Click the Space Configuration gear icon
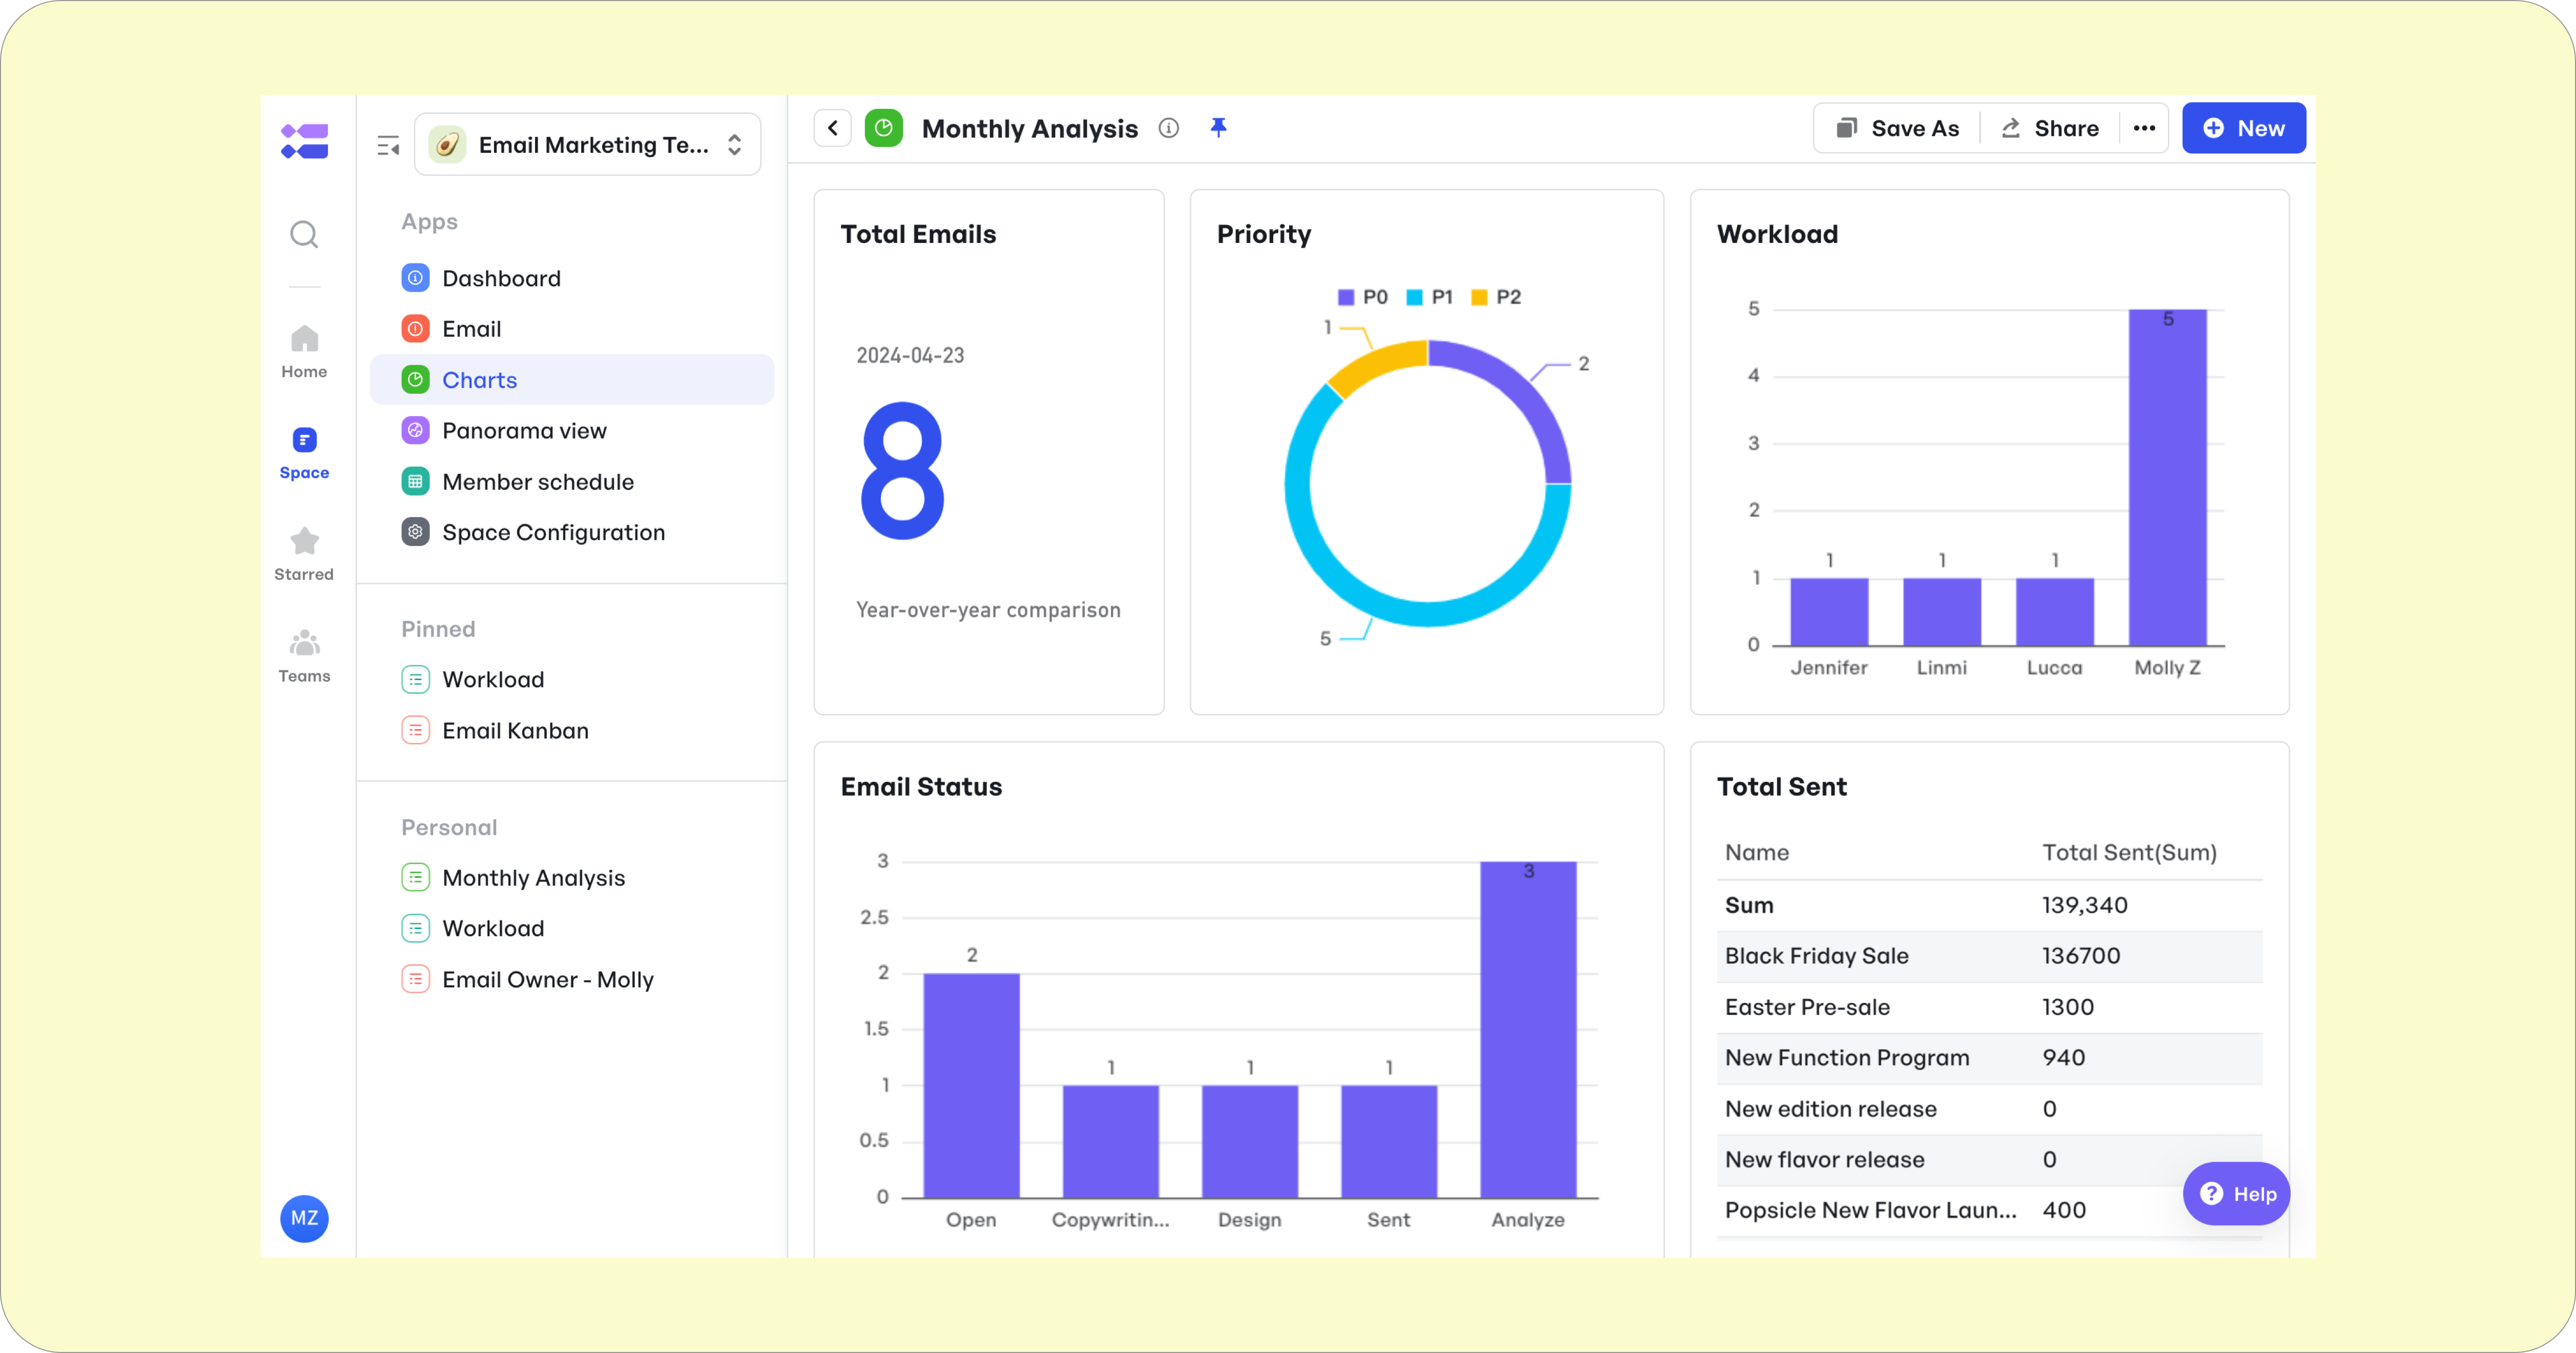The height and width of the screenshot is (1353, 2576). click(415, 532)
